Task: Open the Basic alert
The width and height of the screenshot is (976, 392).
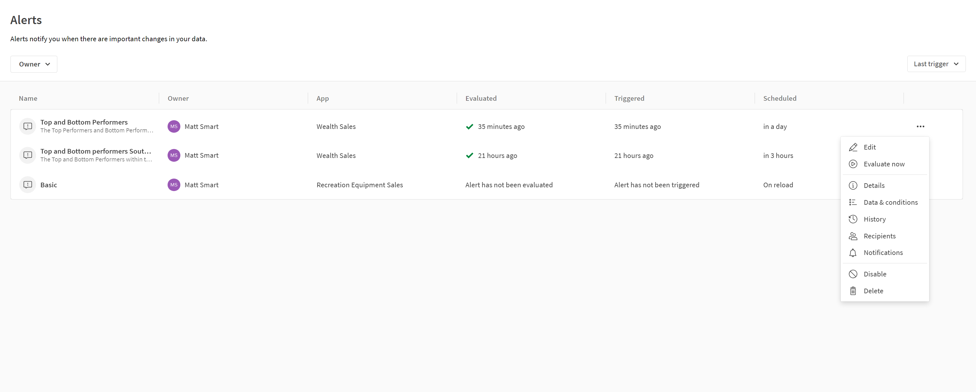Action: (x=49, y=185)
